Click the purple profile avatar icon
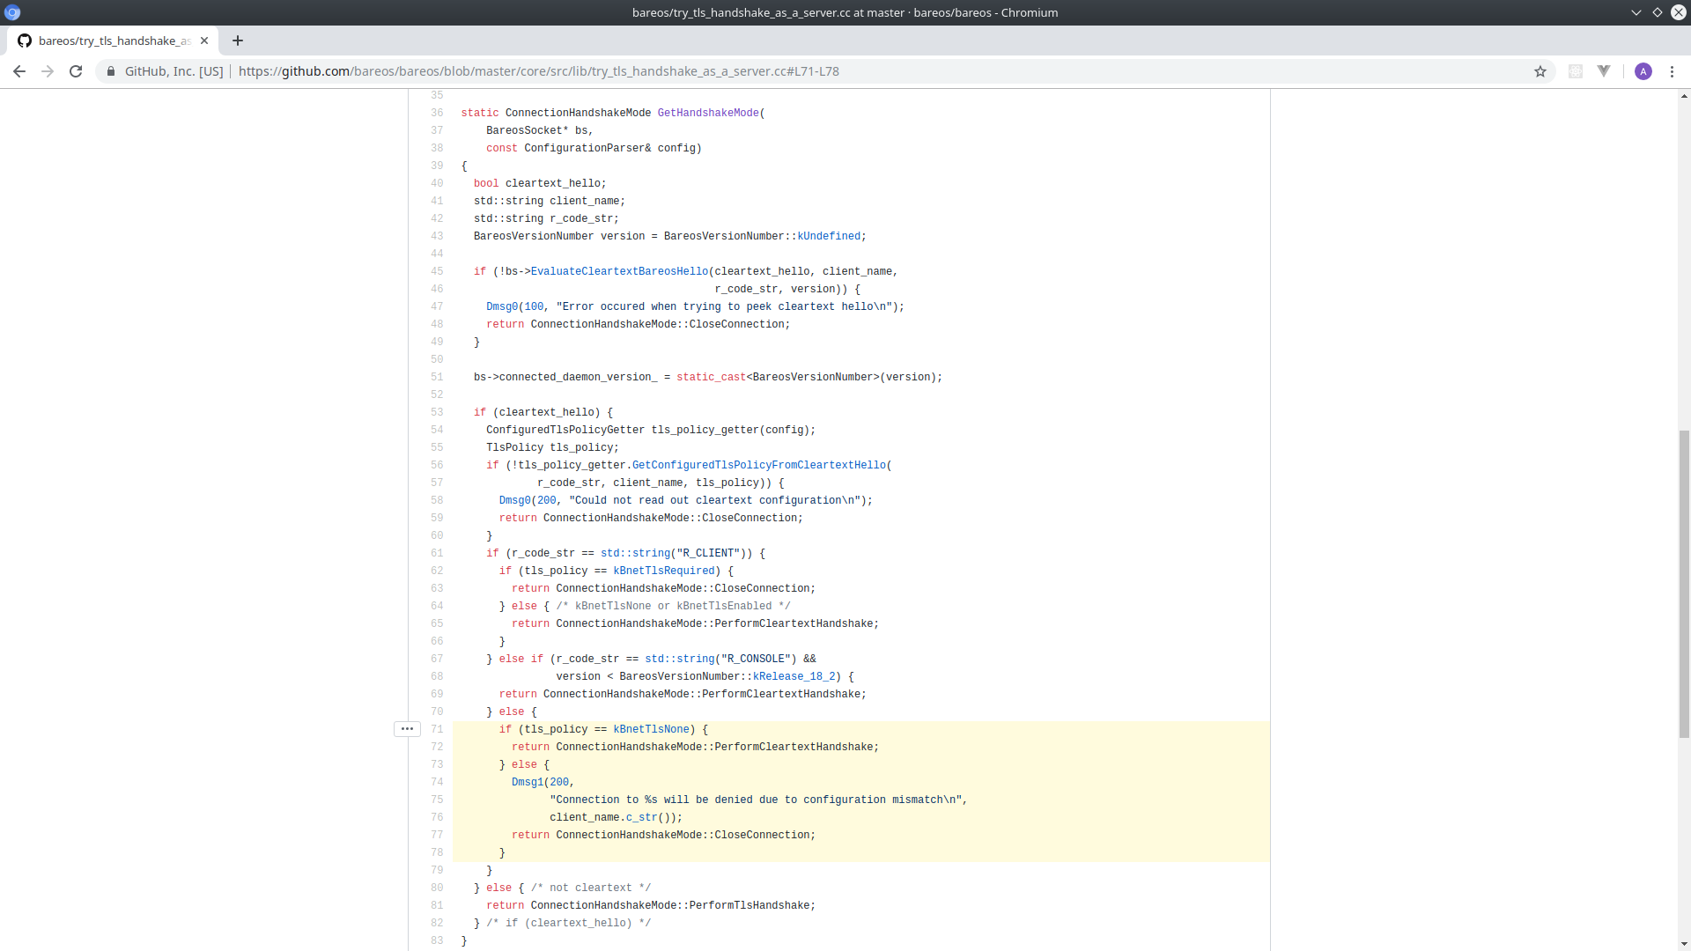This screenshot has height=951, width=1691. click(1643, 71)
